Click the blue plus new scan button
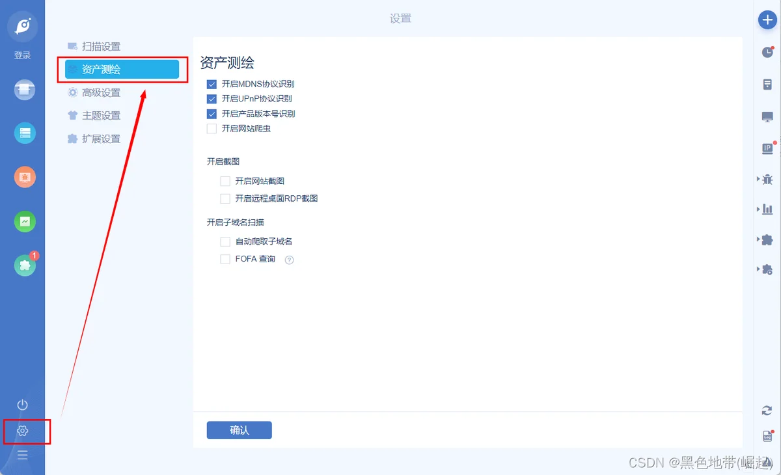This screenshot has height=475, width=781. coord(768,20)
